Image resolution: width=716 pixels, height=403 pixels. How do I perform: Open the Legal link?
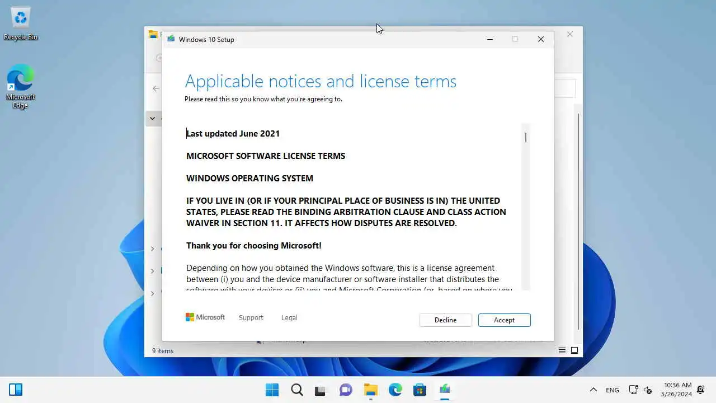pyautogui.click(x=289, y=318)
